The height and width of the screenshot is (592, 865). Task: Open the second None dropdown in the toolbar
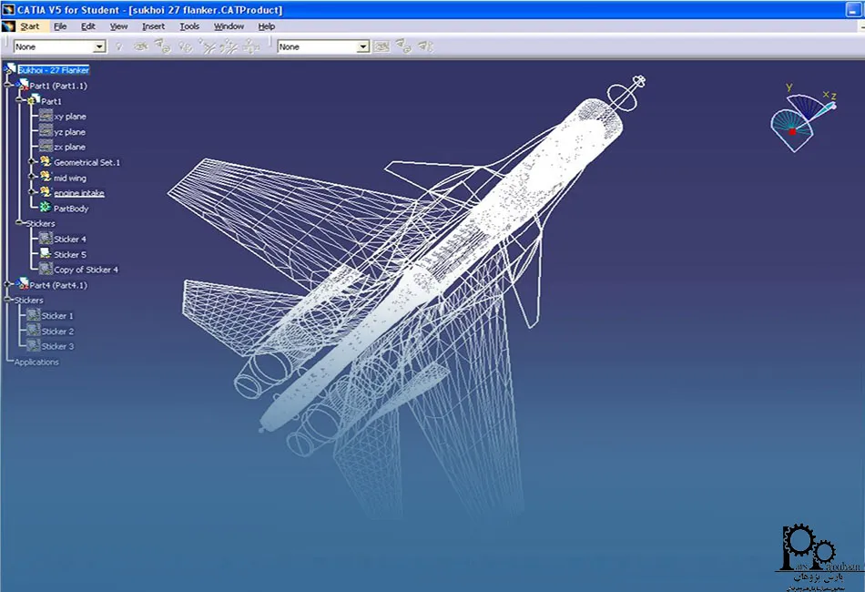pyautogui.click(x=362, y=46)
